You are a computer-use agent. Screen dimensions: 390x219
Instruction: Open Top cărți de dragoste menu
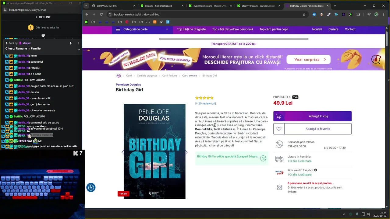(x=191, y=29)
